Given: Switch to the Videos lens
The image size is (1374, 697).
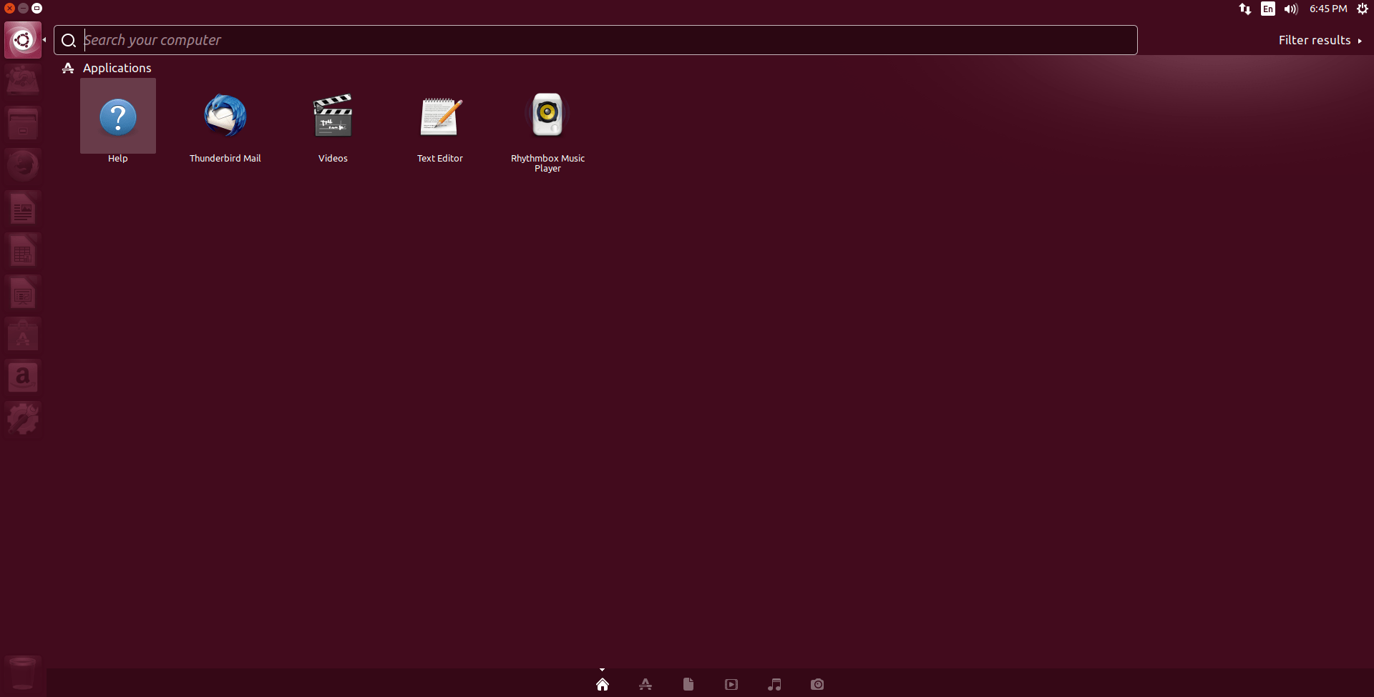Looking at the screenshot, I should point(731,684).
